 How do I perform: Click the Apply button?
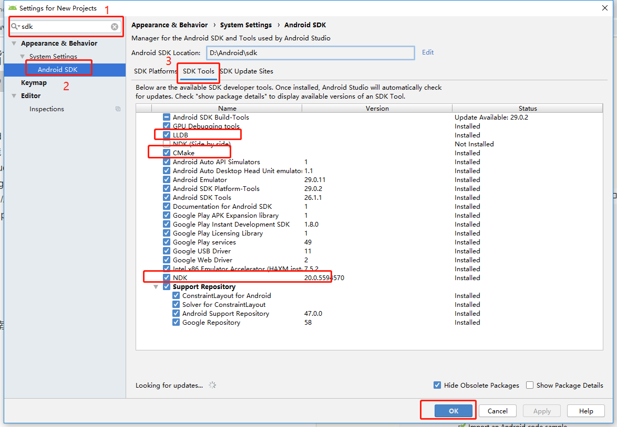point(542,411)
